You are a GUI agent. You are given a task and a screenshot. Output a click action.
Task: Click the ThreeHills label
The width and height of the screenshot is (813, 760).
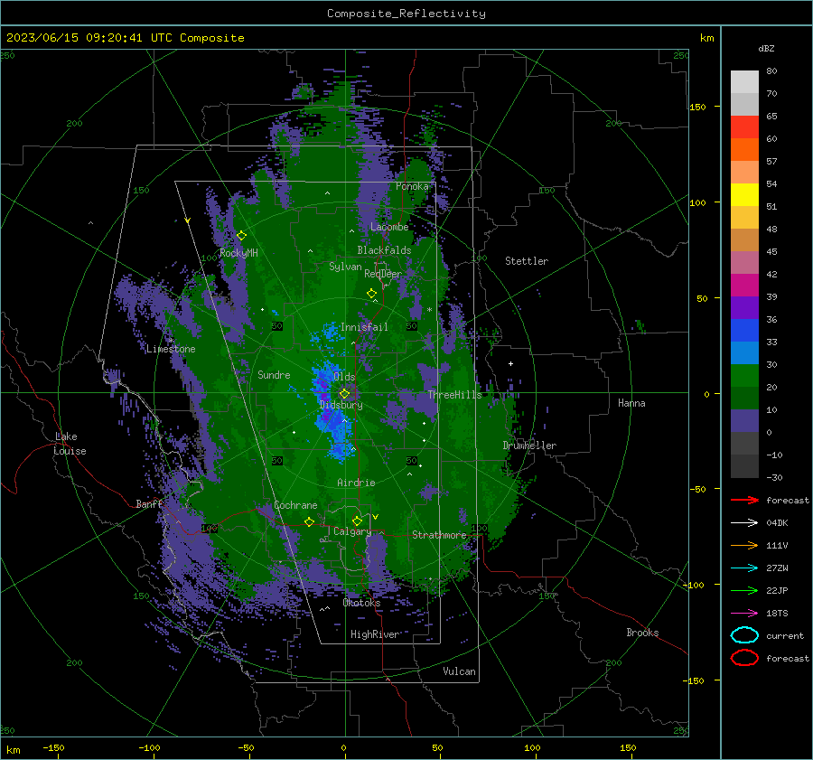point(454,395)
